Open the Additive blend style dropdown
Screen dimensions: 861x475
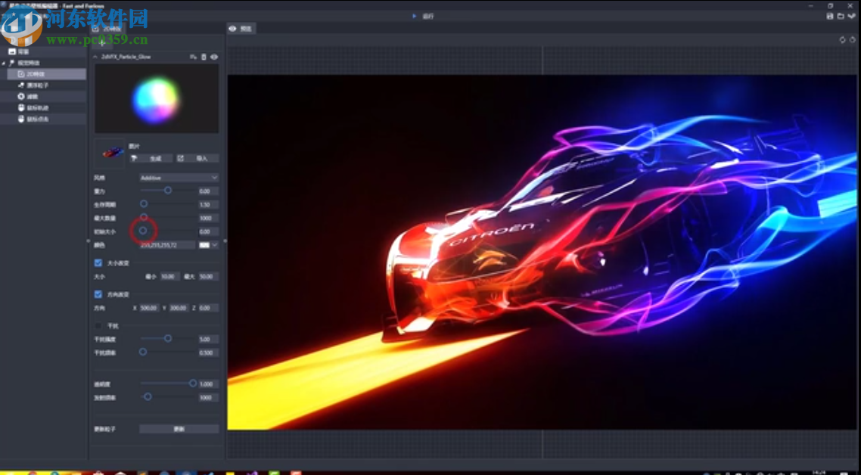(179, 178)
